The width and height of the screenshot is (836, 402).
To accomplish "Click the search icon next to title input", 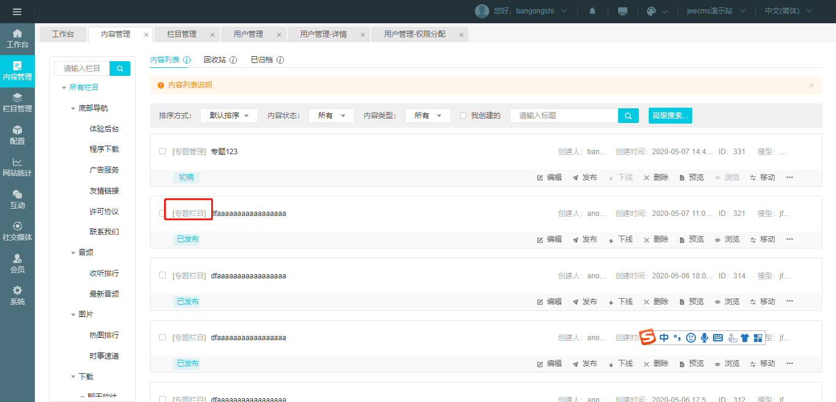I will coord(629,116).
